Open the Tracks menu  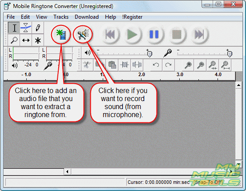point(61,17)
